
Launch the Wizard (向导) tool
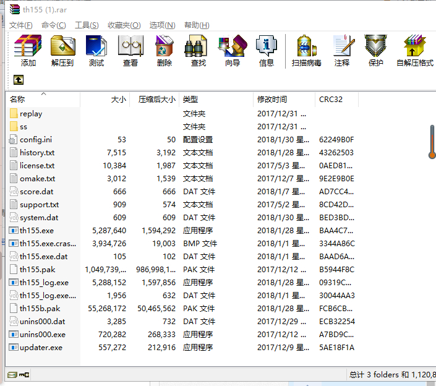[233, 51]
